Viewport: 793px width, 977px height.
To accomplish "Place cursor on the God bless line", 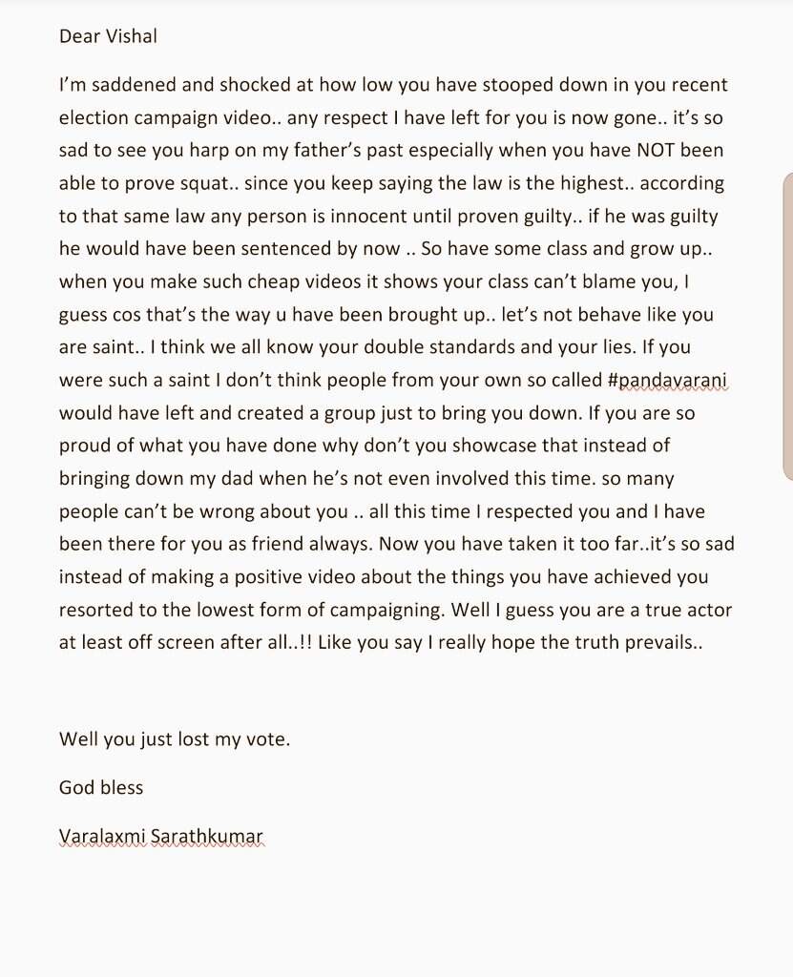I will tap(101, 787).
